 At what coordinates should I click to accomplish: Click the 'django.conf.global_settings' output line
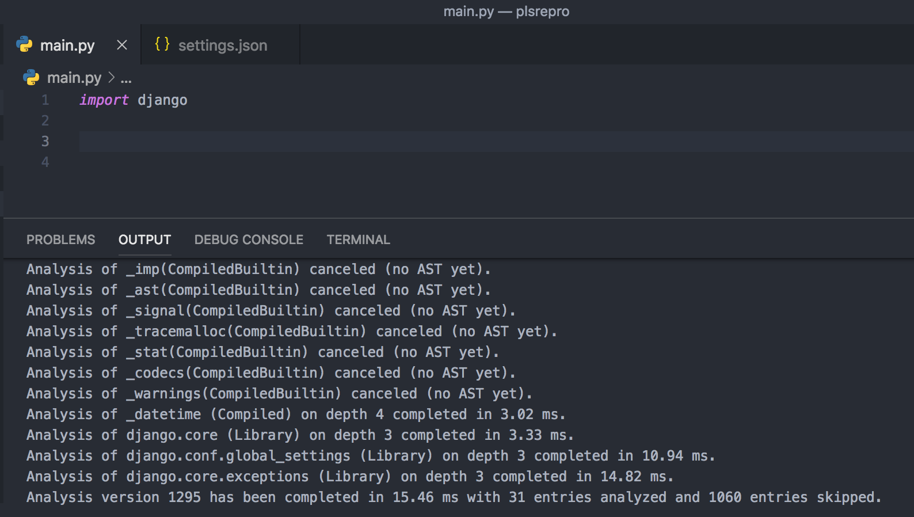click(x=371, y=456)
